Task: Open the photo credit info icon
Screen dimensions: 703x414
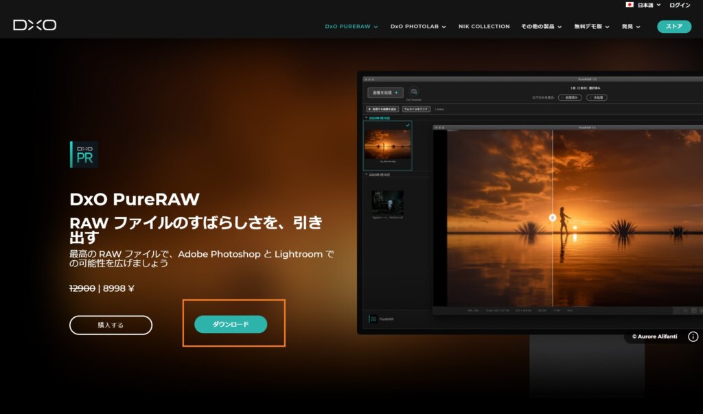Action: (693, 336)
